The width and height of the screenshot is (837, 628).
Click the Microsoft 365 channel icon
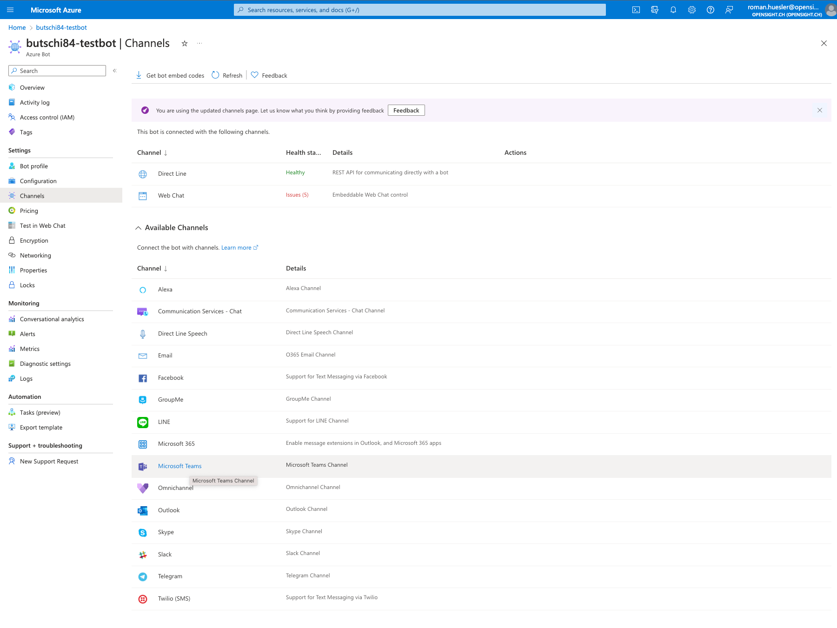143,444
